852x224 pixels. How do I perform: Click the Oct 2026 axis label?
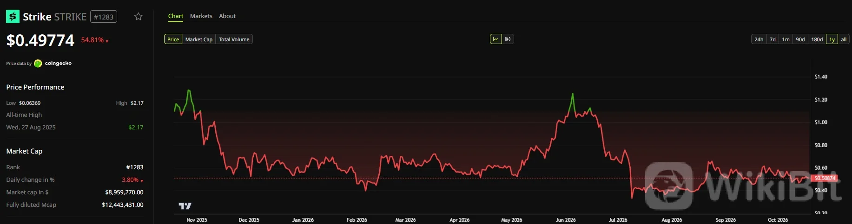778,220
